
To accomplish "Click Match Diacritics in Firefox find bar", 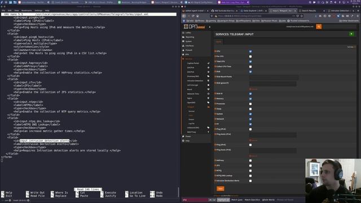I will (252, 200).
